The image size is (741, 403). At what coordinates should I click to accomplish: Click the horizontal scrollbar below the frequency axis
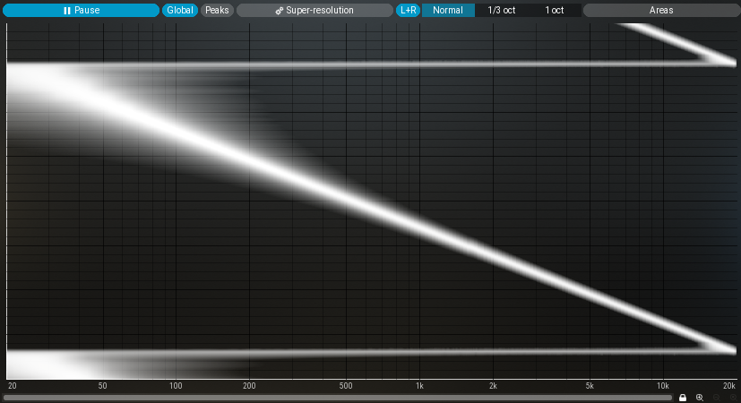(x=338, y=398)
